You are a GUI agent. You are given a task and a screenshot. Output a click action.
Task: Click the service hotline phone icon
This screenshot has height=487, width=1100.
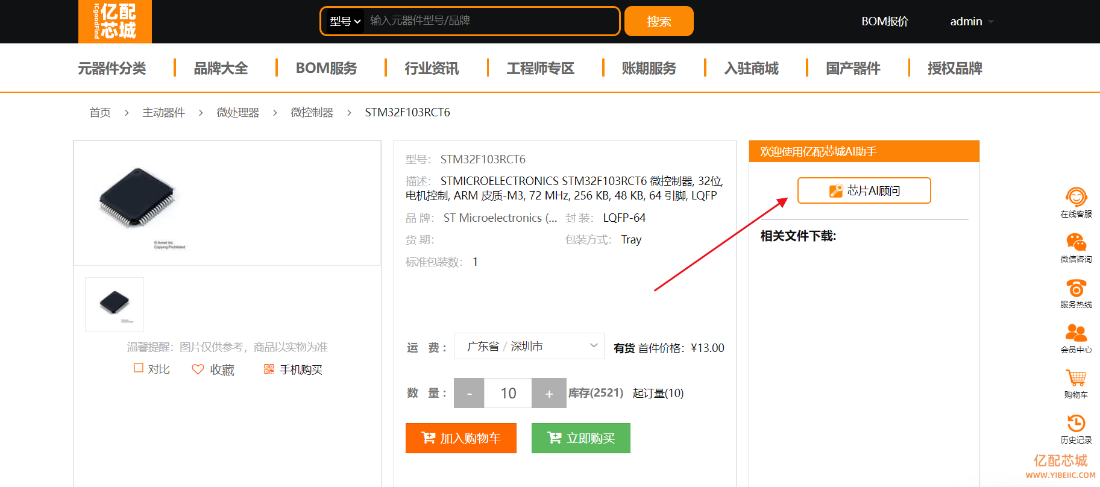[1076, 287]
